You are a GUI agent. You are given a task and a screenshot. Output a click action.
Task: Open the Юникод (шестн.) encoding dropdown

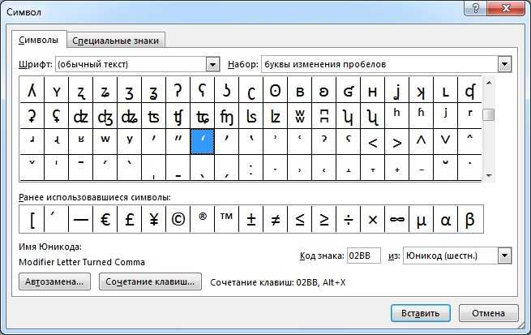tap(504, 256)
